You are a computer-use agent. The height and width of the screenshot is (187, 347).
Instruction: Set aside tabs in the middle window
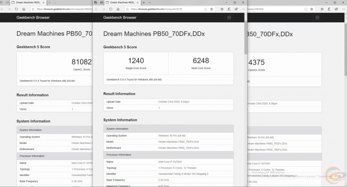click(x=101, y=3)
